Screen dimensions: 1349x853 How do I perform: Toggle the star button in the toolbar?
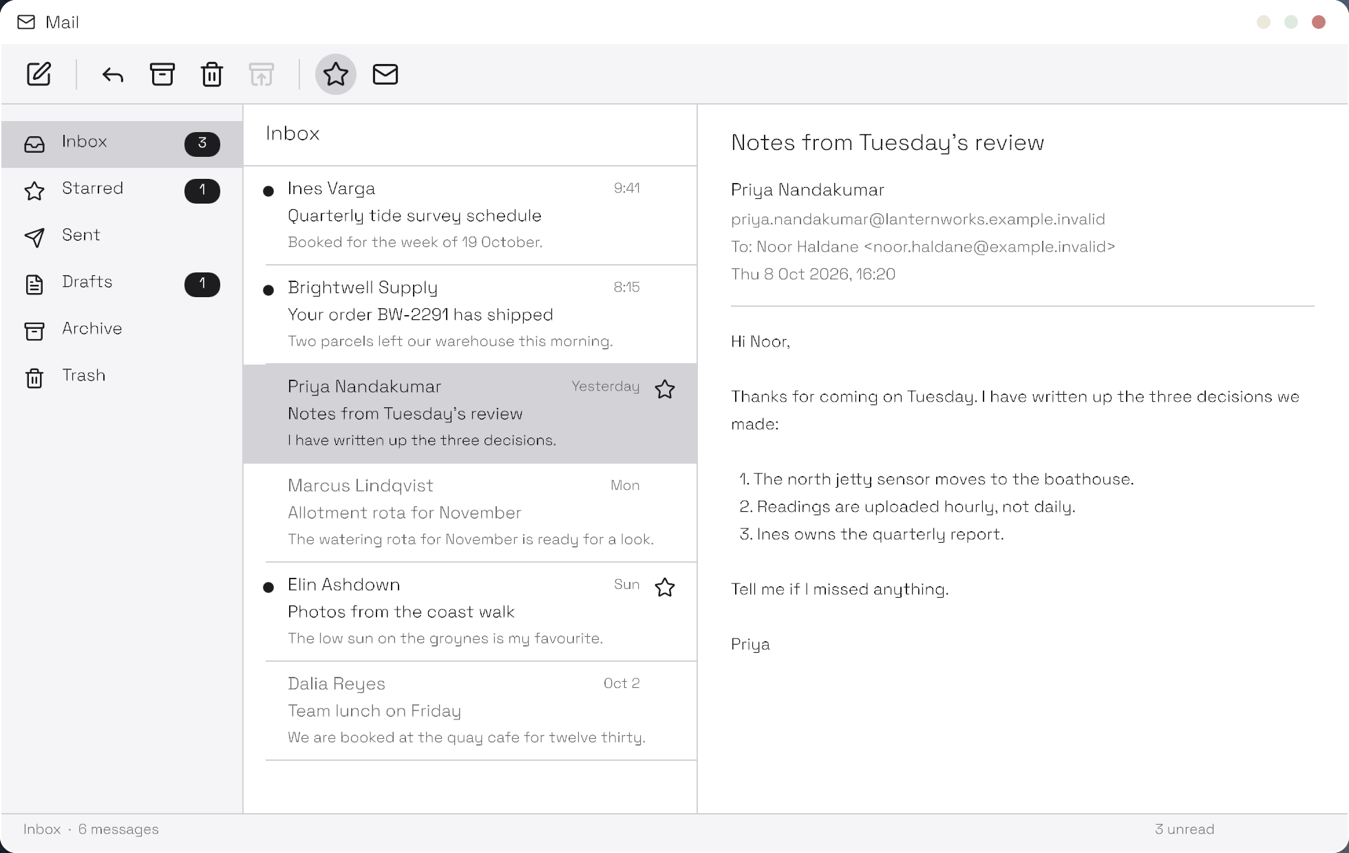pos(336,74)
